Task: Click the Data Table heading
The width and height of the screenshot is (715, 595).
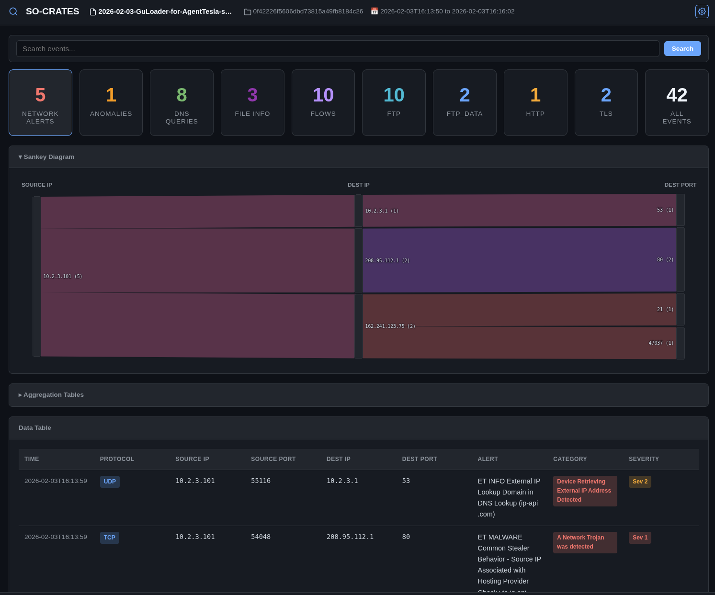Action: pos(35,428)
